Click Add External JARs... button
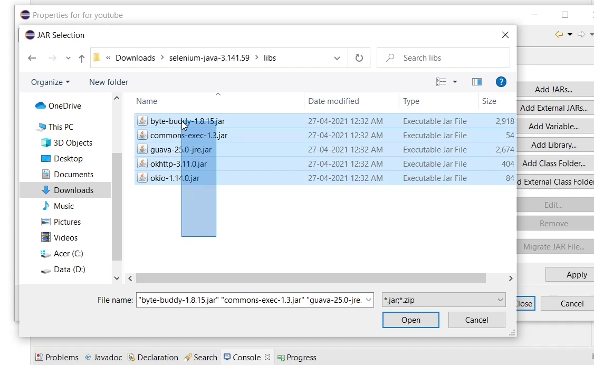Image resolution: width=594 pixels, height=365 pixels. (x=555, y=108)
